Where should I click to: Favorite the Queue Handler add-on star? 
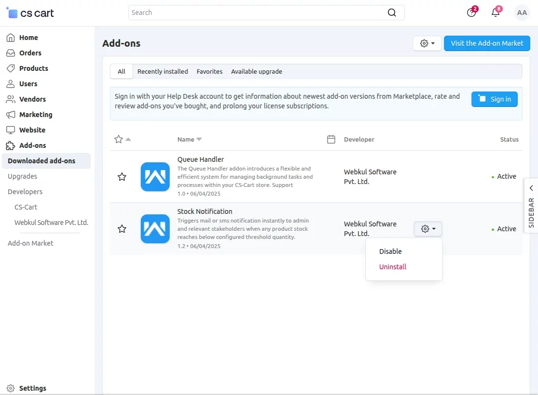(x=121, y=177)
